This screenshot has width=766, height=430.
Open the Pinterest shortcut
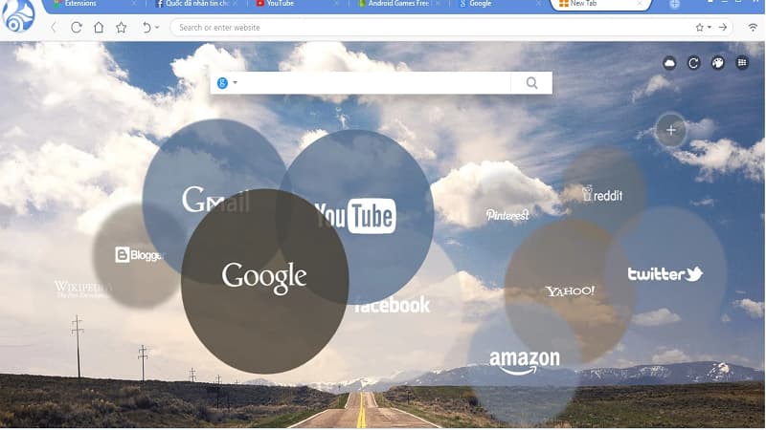pos(507,215)
